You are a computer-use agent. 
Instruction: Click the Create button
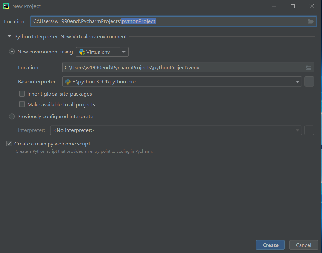coord(270,245)
